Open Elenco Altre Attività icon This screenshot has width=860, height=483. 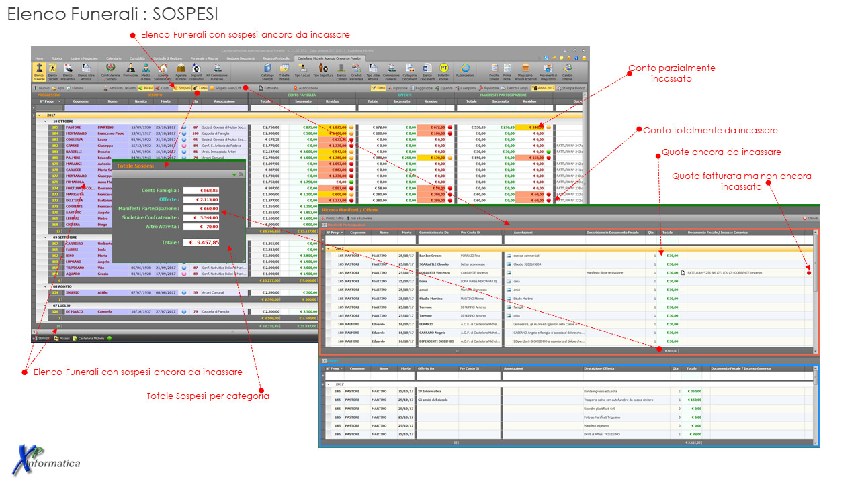point(86,72)
